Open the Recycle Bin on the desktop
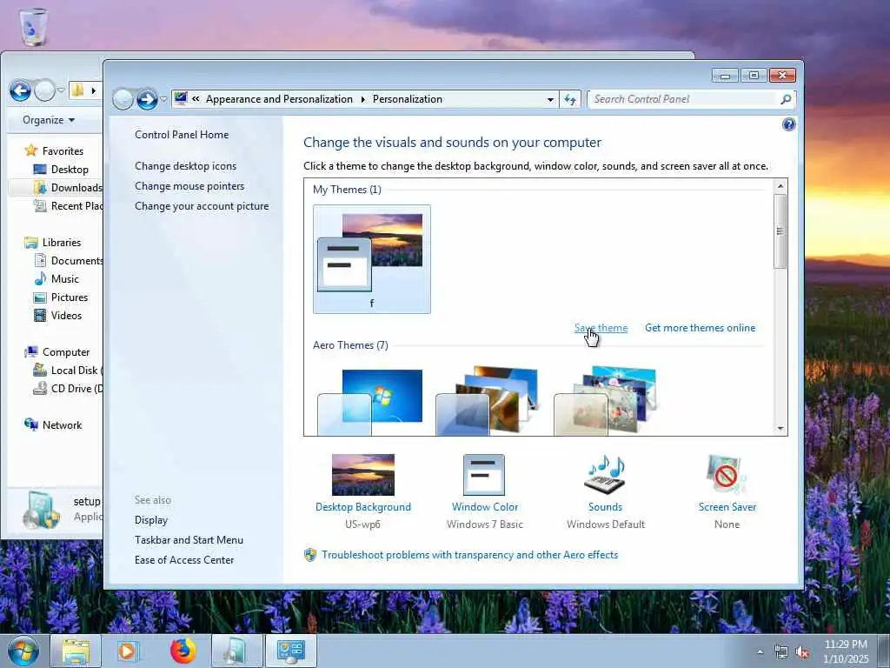Screen dimensions: 890x668 click(x=33, y=26)
